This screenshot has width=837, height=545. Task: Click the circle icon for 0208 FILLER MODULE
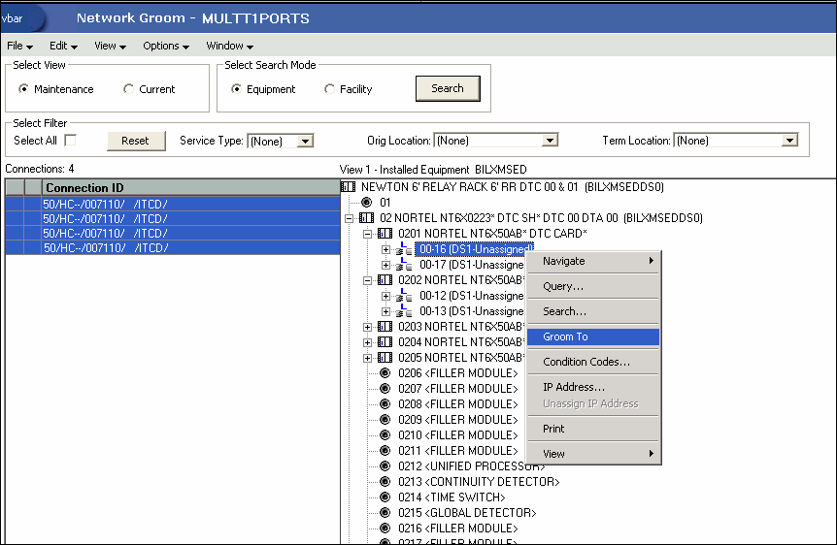click(x=385, y=403)
